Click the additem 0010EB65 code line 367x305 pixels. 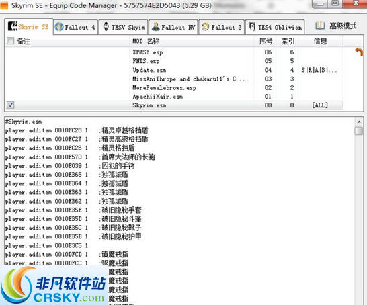coord(67,175)
